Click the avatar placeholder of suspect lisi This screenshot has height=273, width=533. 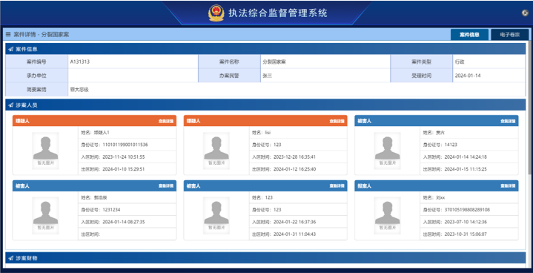tap(216, 151)
